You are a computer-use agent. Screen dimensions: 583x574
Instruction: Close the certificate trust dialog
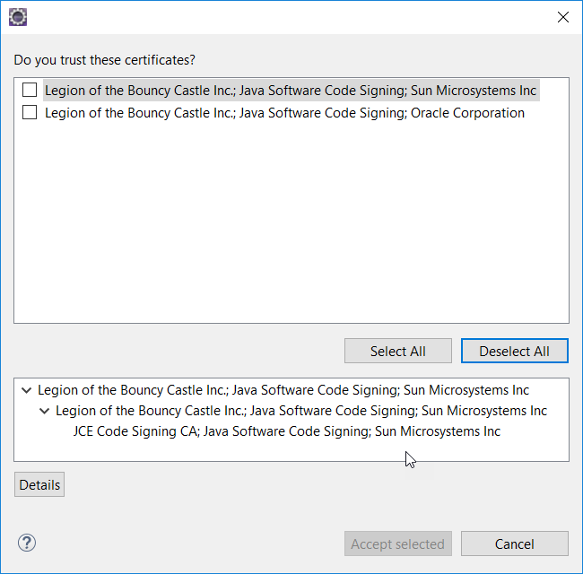(562, 16)
